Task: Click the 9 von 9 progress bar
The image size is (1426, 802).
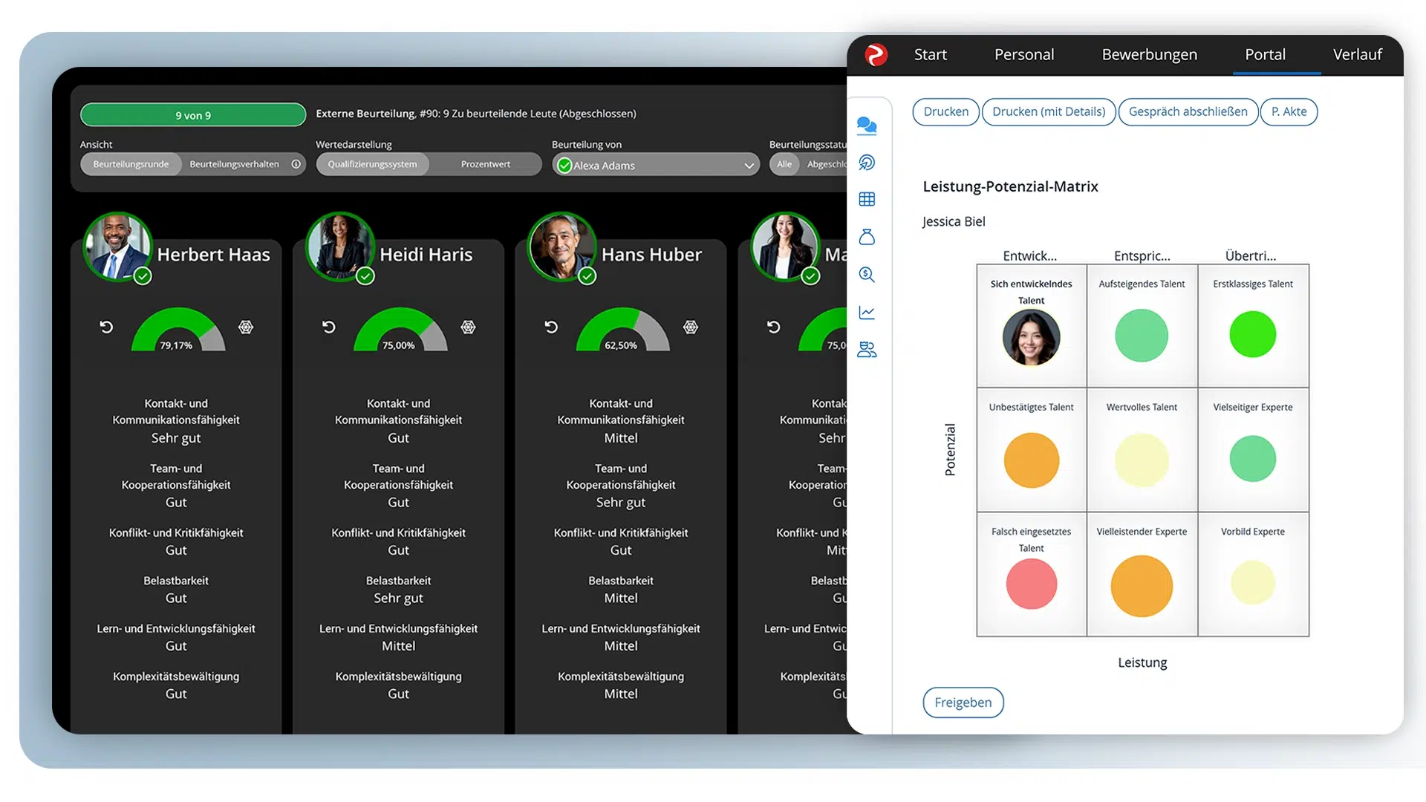Action: (193, 115)
